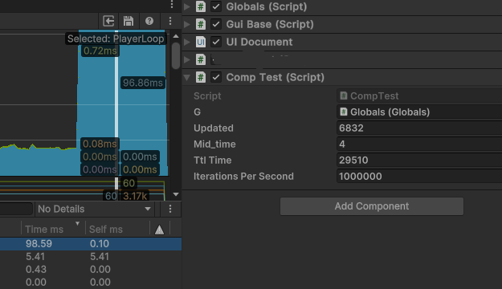502x289 pixels.
Task: Click the Globals script component icon
Action: coord(201,6)
